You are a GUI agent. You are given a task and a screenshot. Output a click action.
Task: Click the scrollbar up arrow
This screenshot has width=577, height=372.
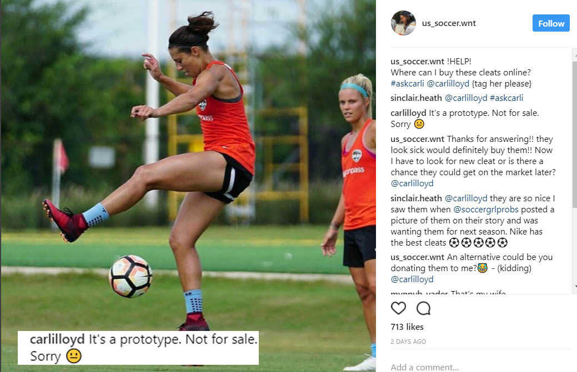[574, 54]
